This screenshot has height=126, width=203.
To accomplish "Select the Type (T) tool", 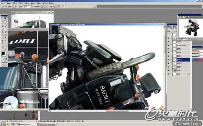I will coord(6,40).
